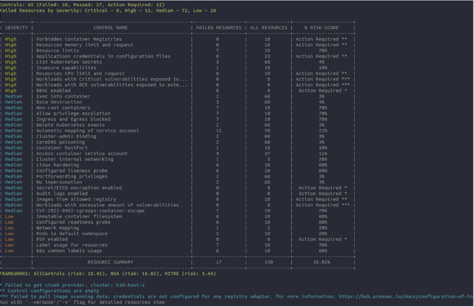Select the Automatic mapping of service account row
This screenshot has height=307, width=474.
88,130
